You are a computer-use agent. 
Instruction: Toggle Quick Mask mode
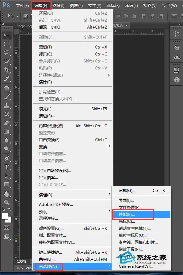[7, 228]
